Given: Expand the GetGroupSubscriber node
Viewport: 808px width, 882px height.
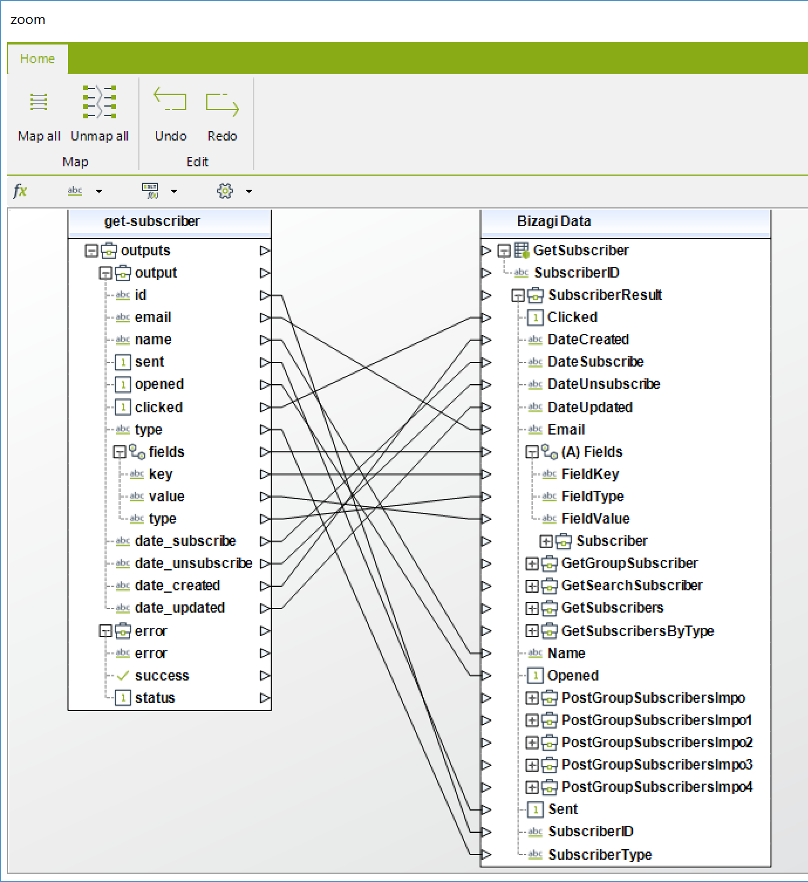Looking at the screenshot, I should coord(532,564).
